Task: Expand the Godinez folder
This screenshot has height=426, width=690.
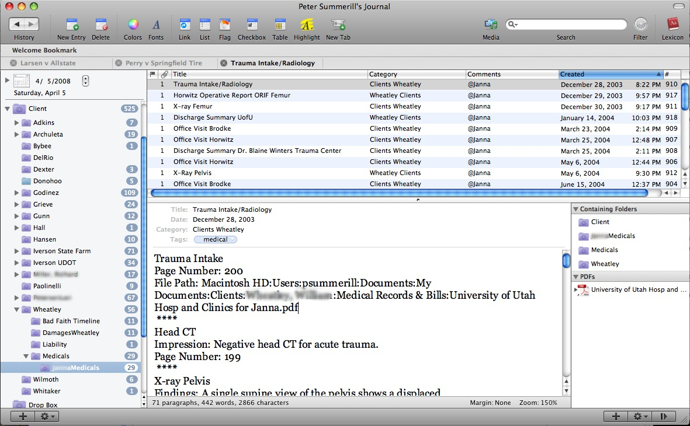Action: coord(17,193)
